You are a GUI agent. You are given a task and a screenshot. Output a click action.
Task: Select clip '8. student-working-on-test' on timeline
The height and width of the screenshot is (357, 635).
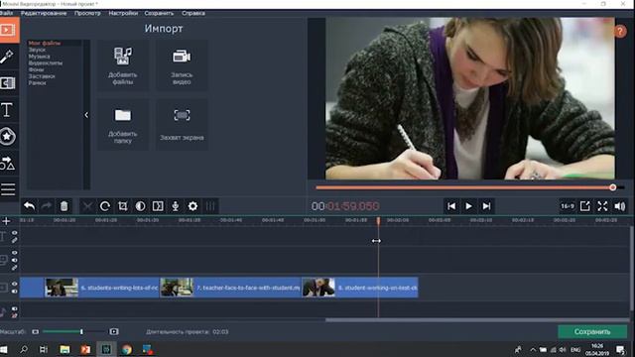point(360,288)
